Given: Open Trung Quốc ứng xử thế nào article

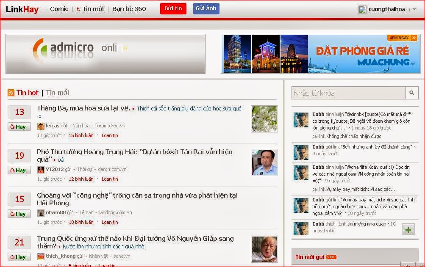Looking at the screenshot, I should coord(135,242).
